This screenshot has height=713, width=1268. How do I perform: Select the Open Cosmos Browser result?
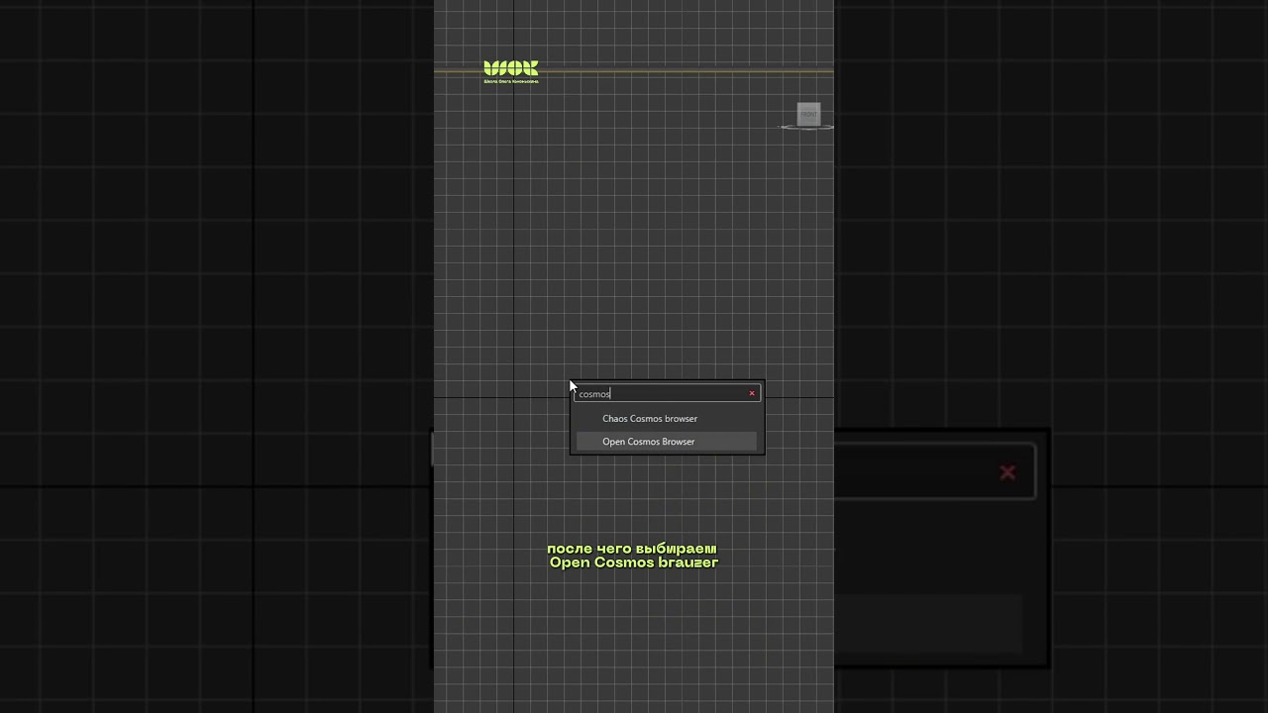666,442
